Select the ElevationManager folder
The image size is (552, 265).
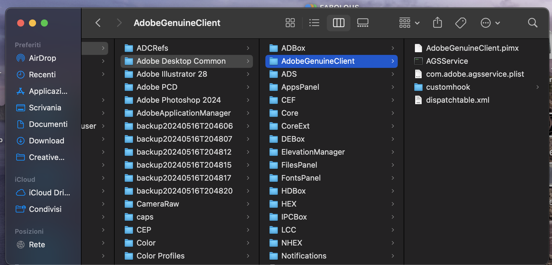tap(332, 152)
